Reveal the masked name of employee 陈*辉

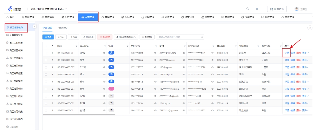104,52
